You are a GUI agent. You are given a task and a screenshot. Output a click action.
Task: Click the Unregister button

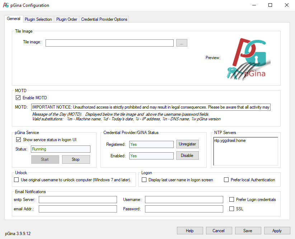(187, 144)
